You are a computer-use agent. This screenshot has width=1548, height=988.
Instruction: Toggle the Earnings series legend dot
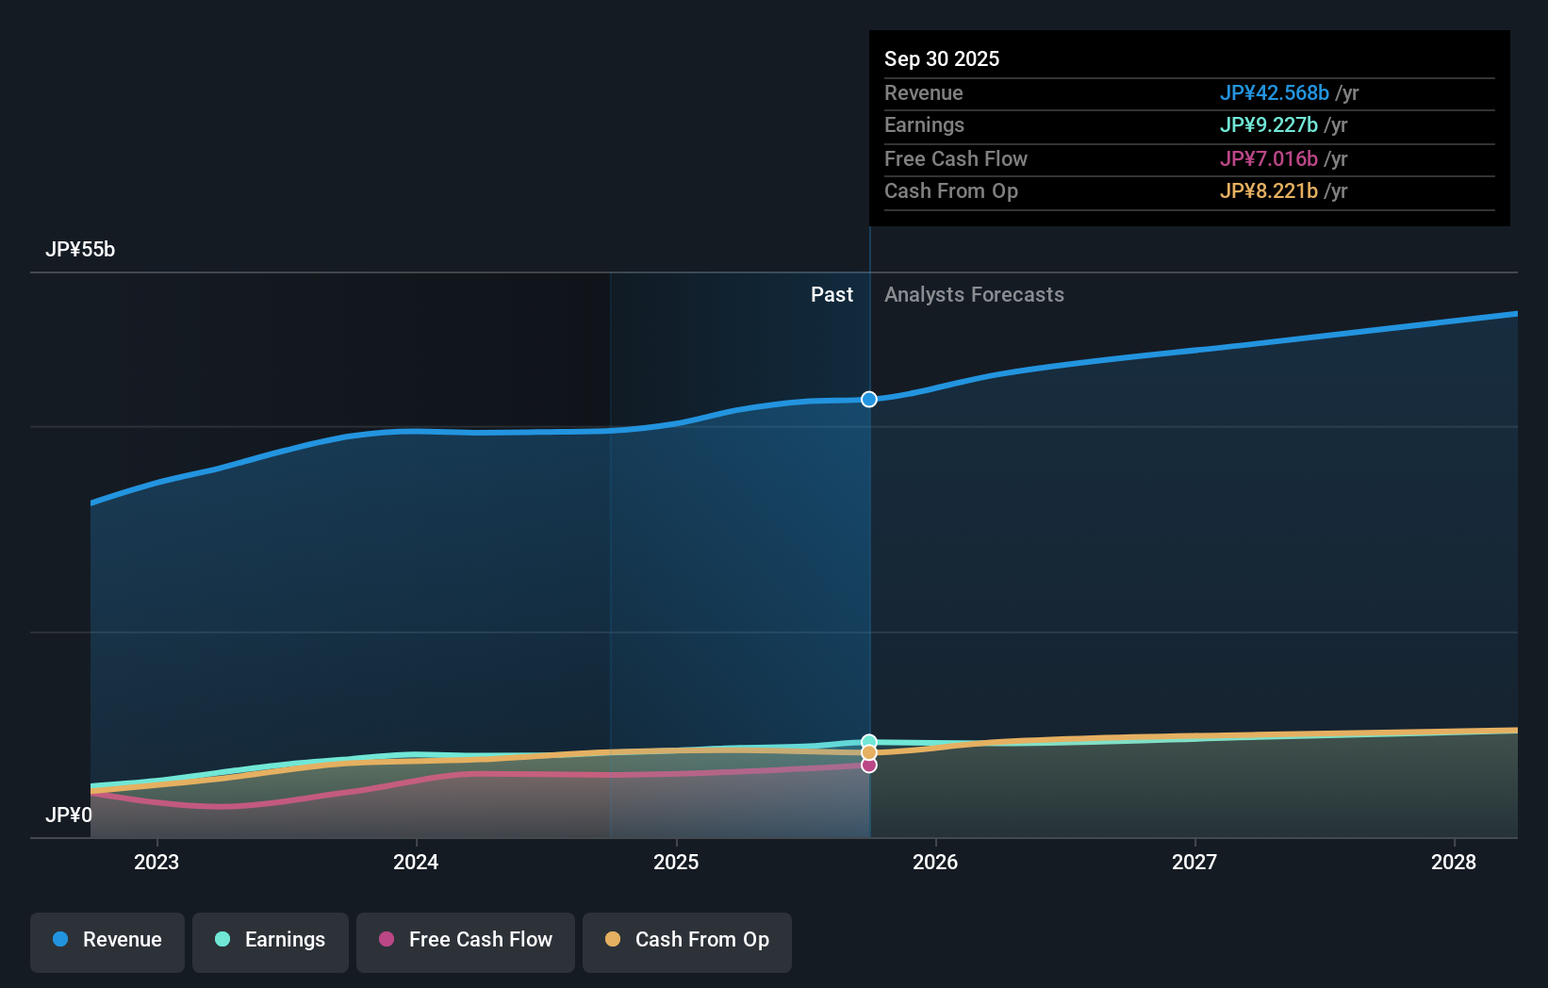(x=222, y=940)
